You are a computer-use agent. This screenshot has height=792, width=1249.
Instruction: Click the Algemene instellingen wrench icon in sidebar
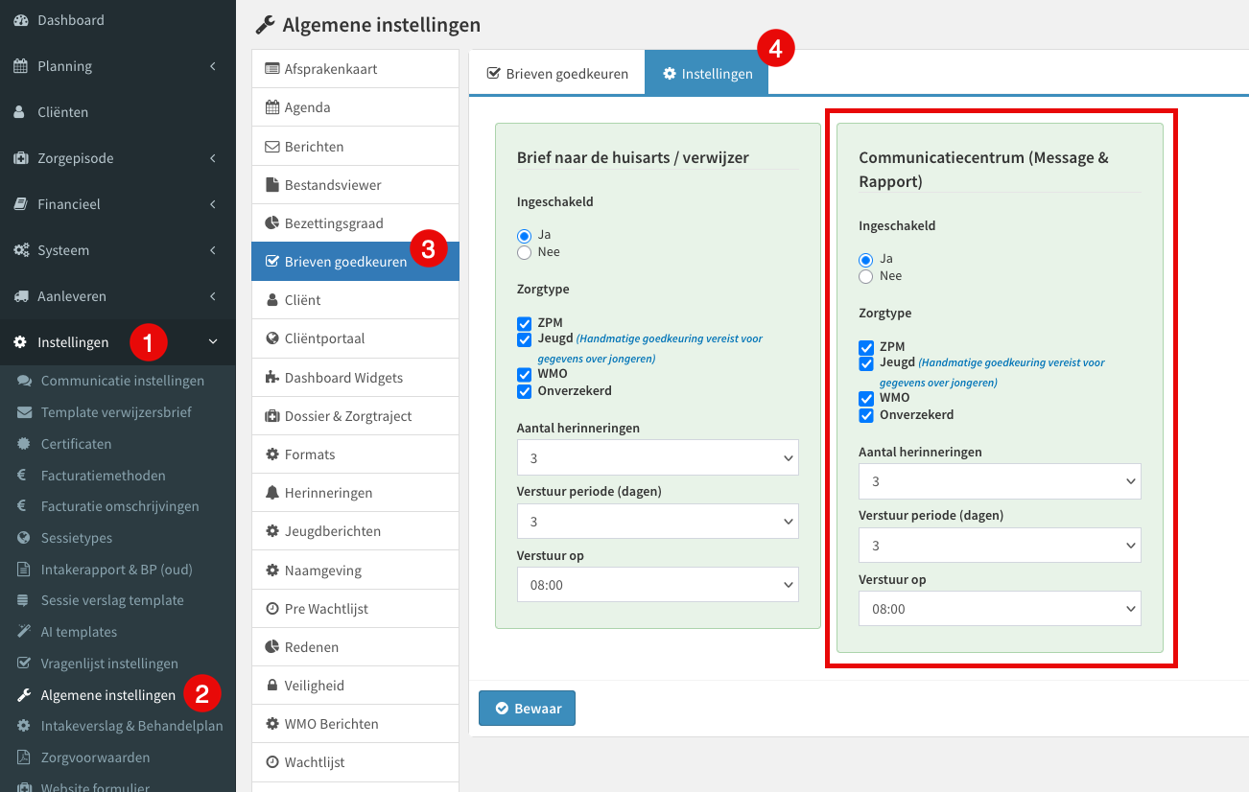pos(24,695)
